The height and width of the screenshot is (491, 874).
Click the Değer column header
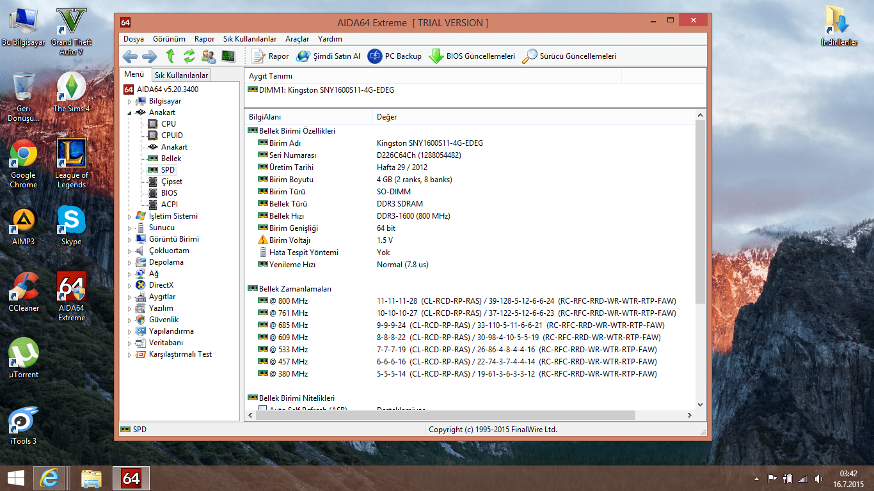[534, 117]
